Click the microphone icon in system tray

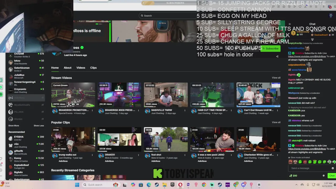click(308, 185)
